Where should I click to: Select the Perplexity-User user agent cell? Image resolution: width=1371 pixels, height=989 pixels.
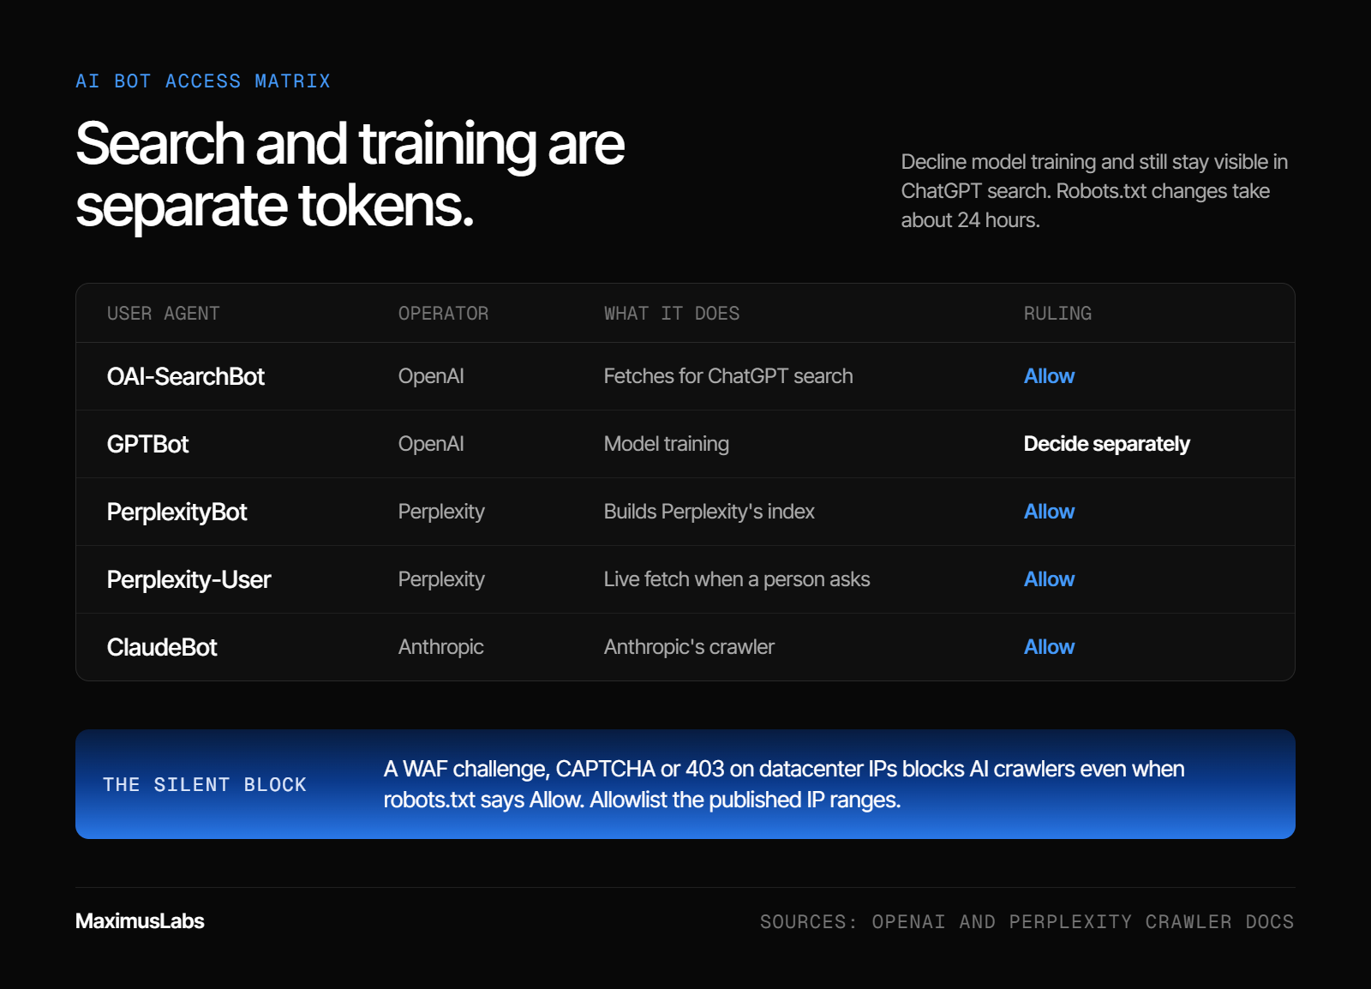click(189, 579)
